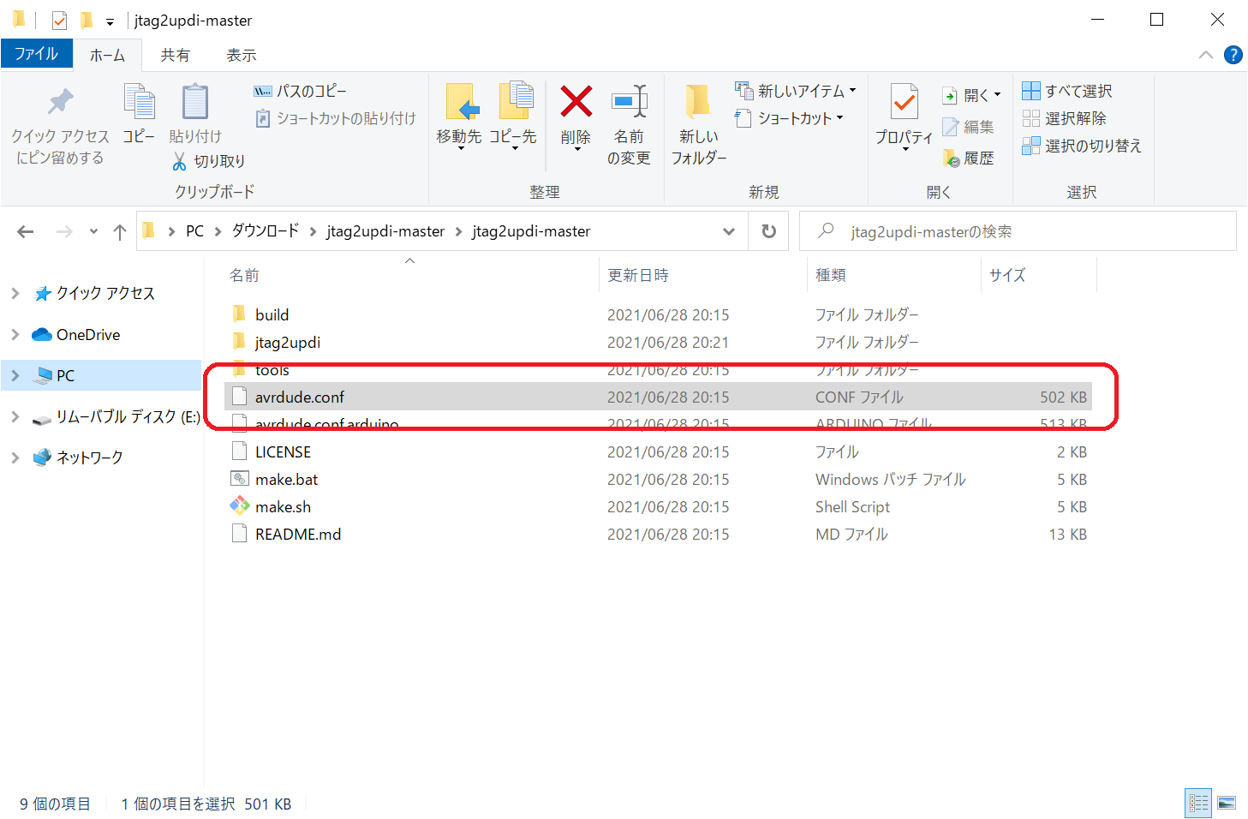Click Select all (すべて選択) button
The height and width of the screenshot is (819, 1248).
tap(1067, 91)
